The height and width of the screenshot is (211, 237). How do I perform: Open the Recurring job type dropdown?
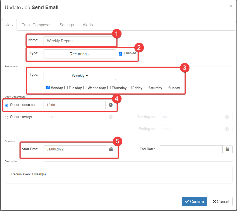(80, 54)
